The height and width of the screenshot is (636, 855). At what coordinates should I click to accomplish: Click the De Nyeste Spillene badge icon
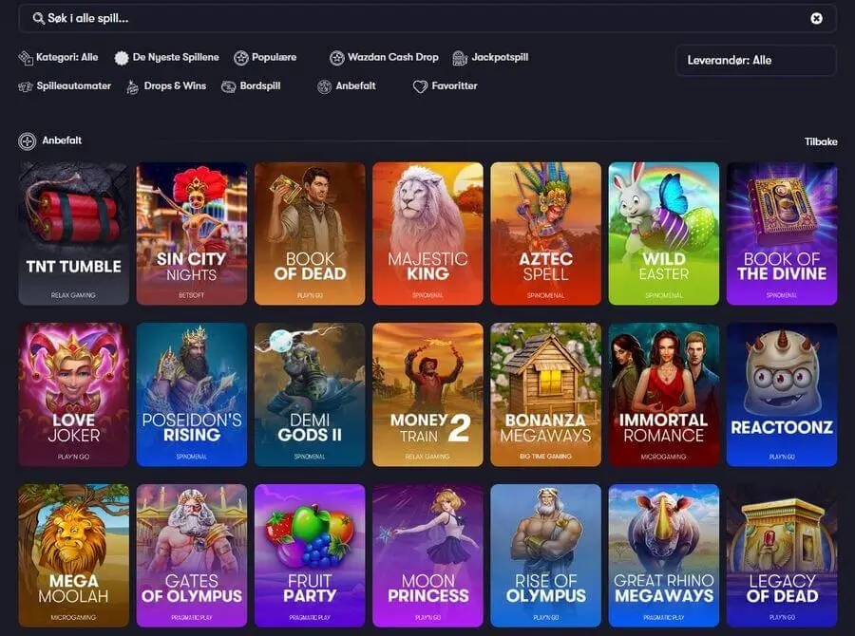click(122, 58)
